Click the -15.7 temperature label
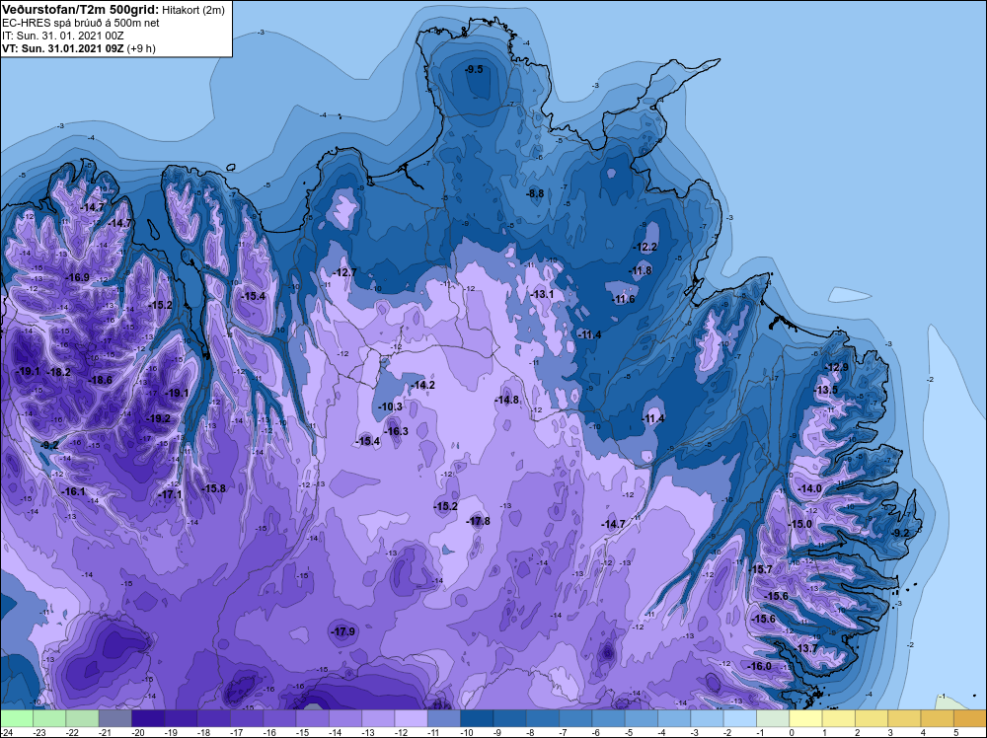 (760, 568)
